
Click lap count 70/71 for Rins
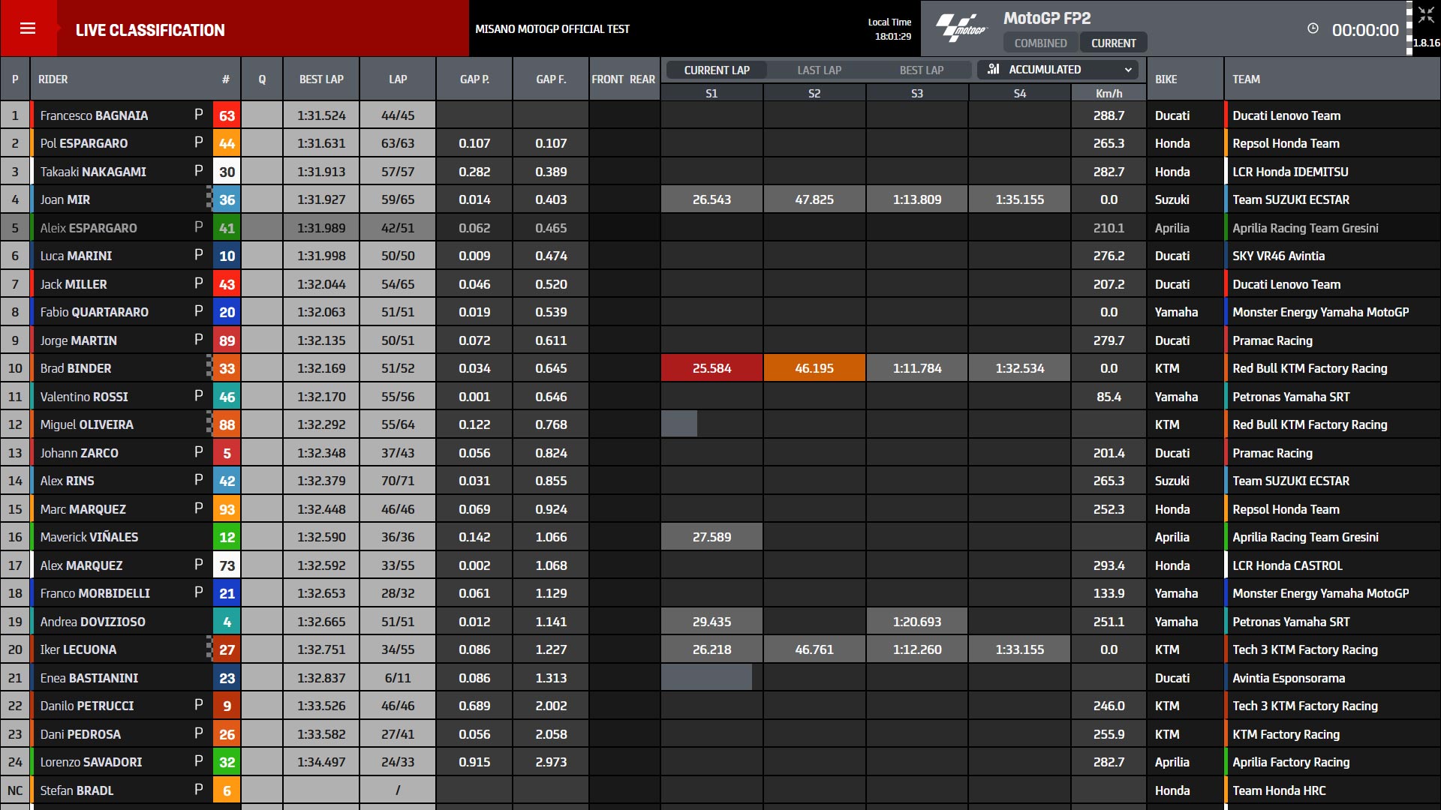[398, 481]
